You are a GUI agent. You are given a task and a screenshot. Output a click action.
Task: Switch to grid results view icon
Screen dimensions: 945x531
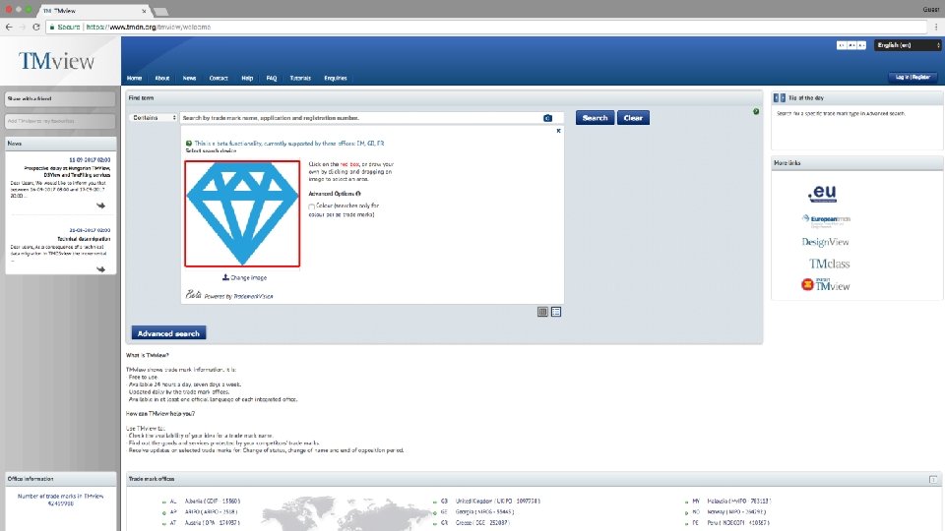(x=542, y=312)
